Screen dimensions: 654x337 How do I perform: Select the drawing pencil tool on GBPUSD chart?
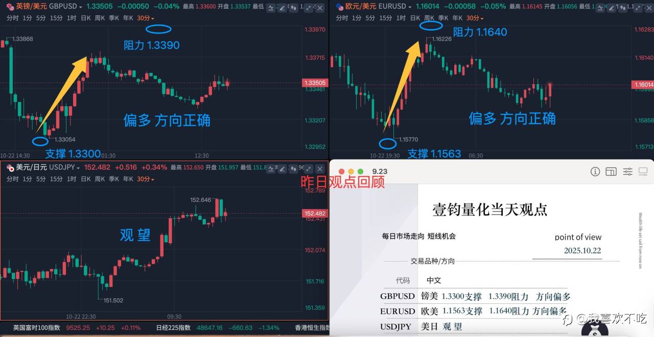282,8
